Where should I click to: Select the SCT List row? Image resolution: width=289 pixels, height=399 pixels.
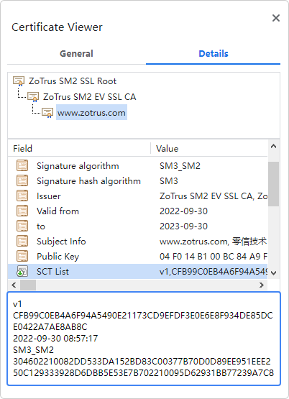point(137,271)
